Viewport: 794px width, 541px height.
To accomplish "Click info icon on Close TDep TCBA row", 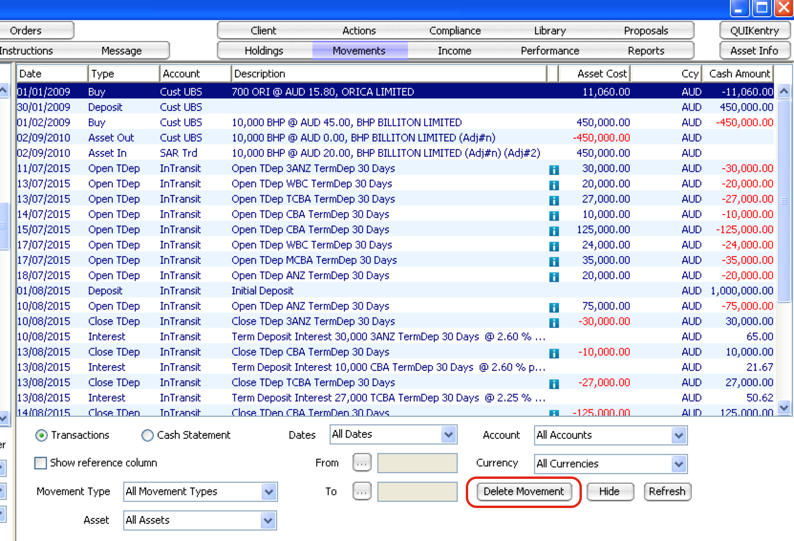I will coord(554,384).
